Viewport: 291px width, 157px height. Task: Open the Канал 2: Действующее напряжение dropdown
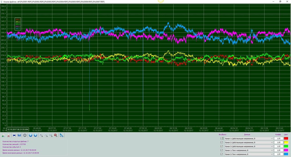pyautogui.click(x=249, y=142)
